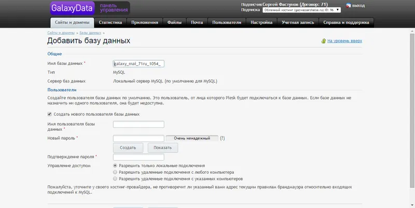Open the Подписка subscription dropdown
415x208 pixels.
pyautogui.click(x=301, y=10)
